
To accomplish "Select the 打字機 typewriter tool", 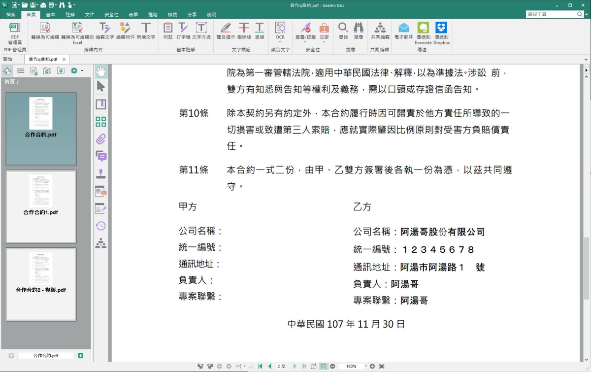I will [x=183, y=30].
